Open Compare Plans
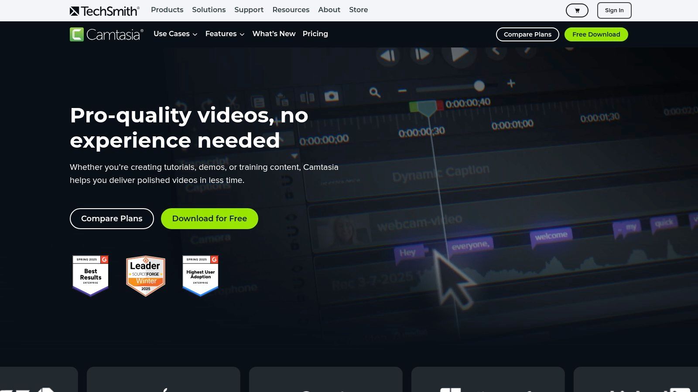 coord(527,34)
